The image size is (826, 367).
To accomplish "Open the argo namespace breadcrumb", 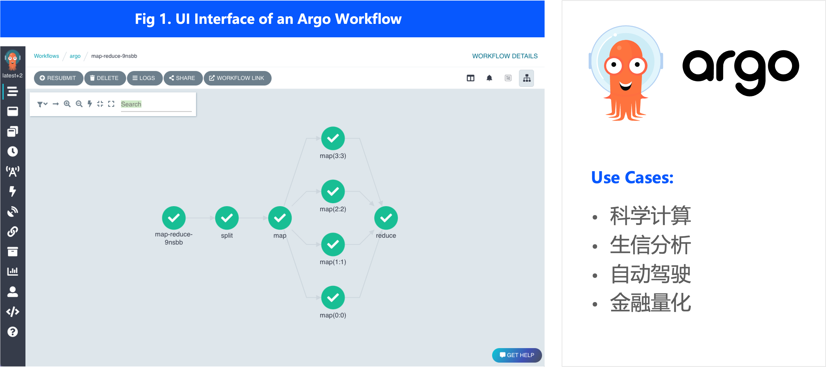I will tap(75, 56).
